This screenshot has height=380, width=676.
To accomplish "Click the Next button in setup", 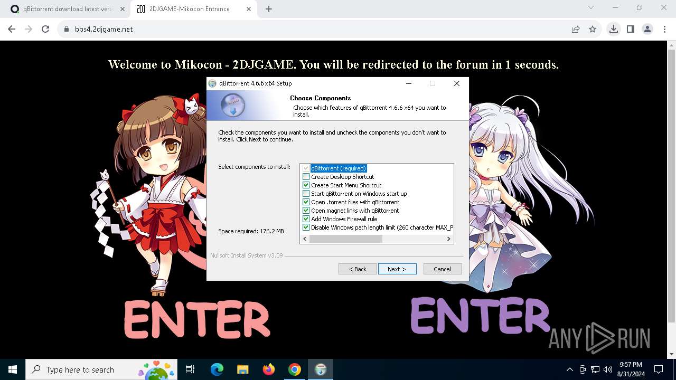I will pos(397,269).
